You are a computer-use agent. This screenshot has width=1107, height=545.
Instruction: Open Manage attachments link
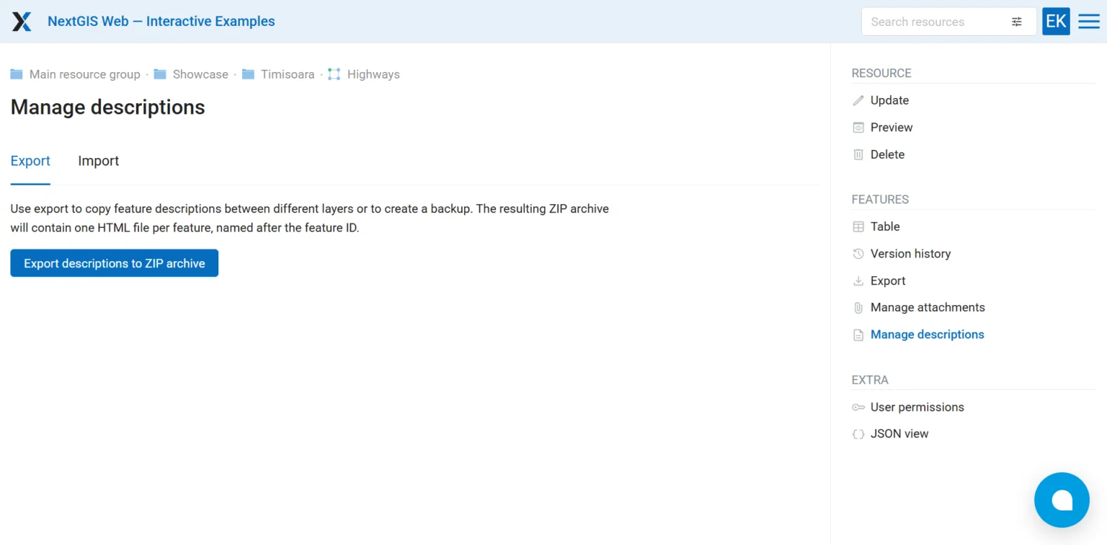click(928, 307)
